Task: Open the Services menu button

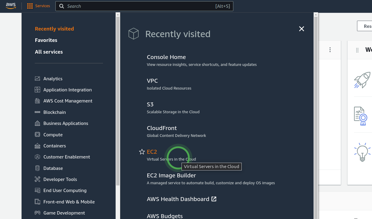Action: coord(39,6)
